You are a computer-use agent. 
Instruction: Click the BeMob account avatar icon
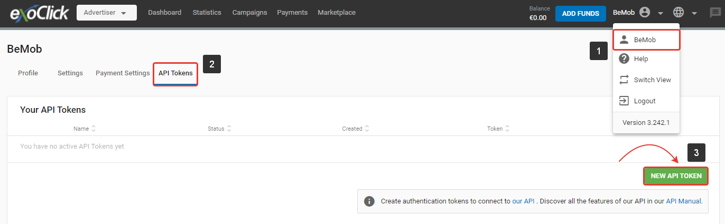click(644, 13)
